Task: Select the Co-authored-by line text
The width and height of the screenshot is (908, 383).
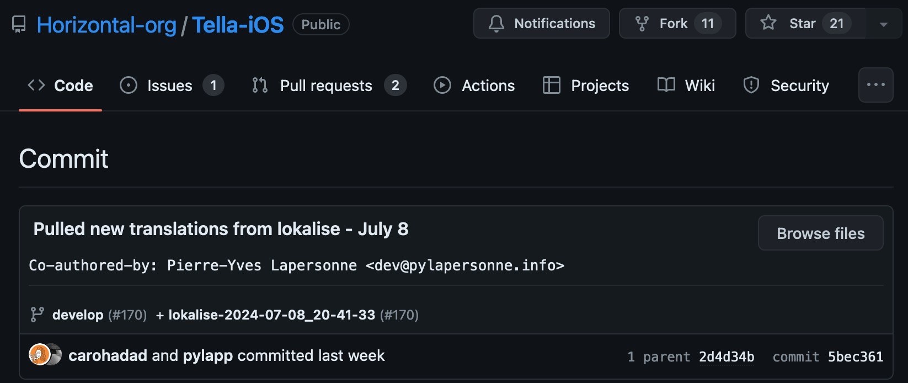Action: tap(297, 265)
